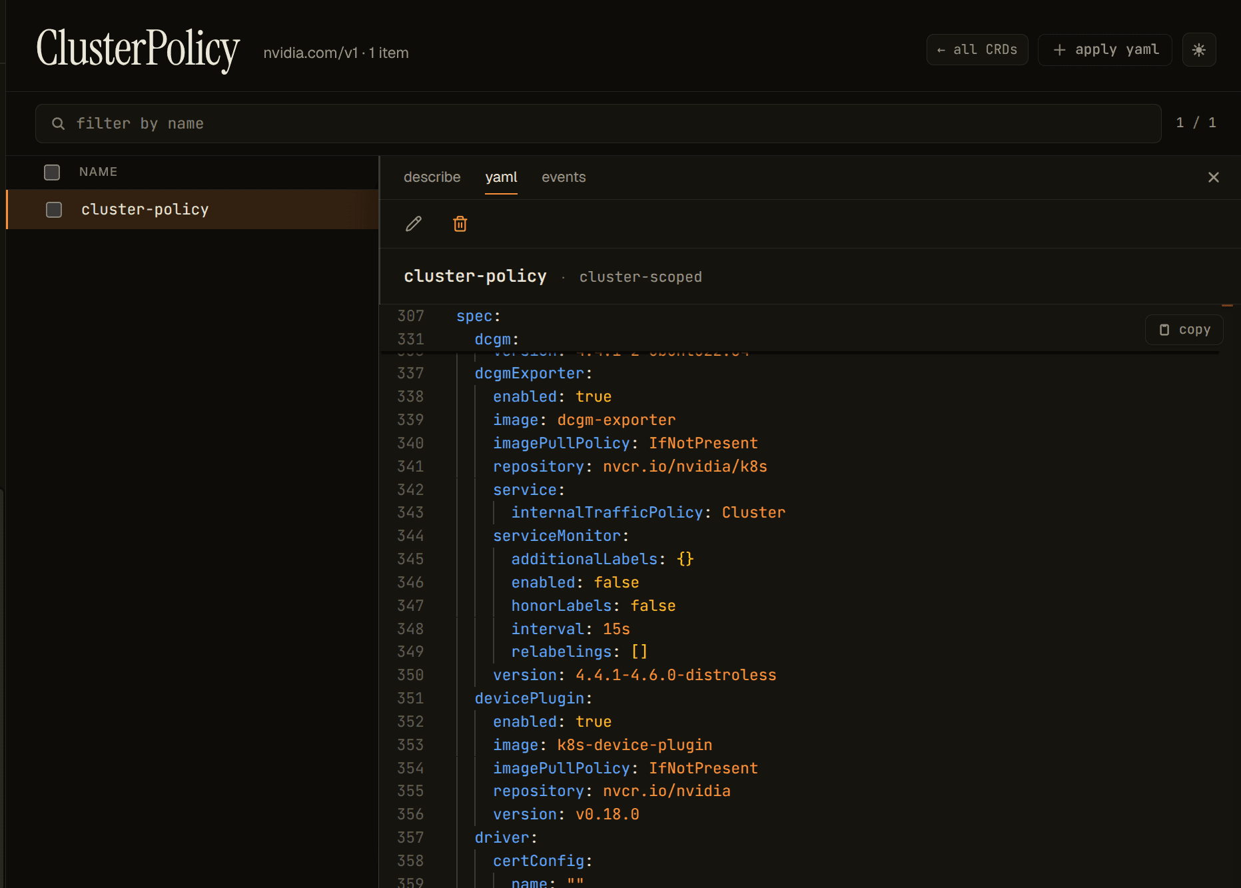Click the certConfig: key
Viewport: 1241px width, 888px height.
(x=543, y=861)
